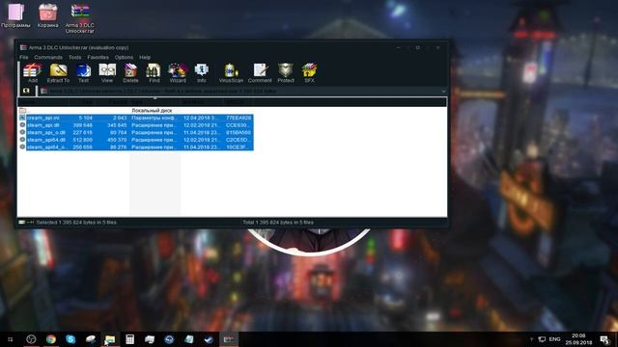Click the WinRAR taskbar button
This screenshot has width=618, height=347.
tap(229, 339)
